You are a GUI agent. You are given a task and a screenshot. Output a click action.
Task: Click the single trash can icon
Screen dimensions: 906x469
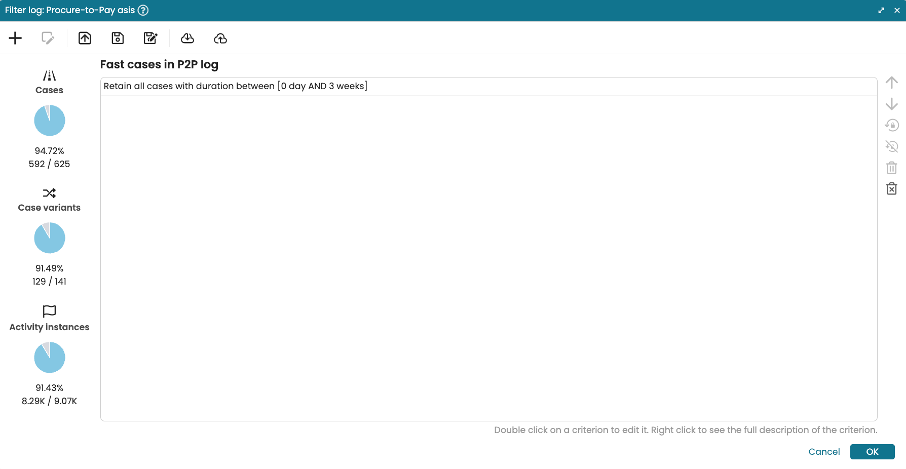tap(891, 168)
